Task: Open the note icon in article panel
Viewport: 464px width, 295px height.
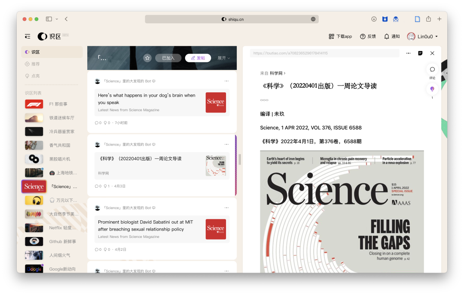Action: 420,53
